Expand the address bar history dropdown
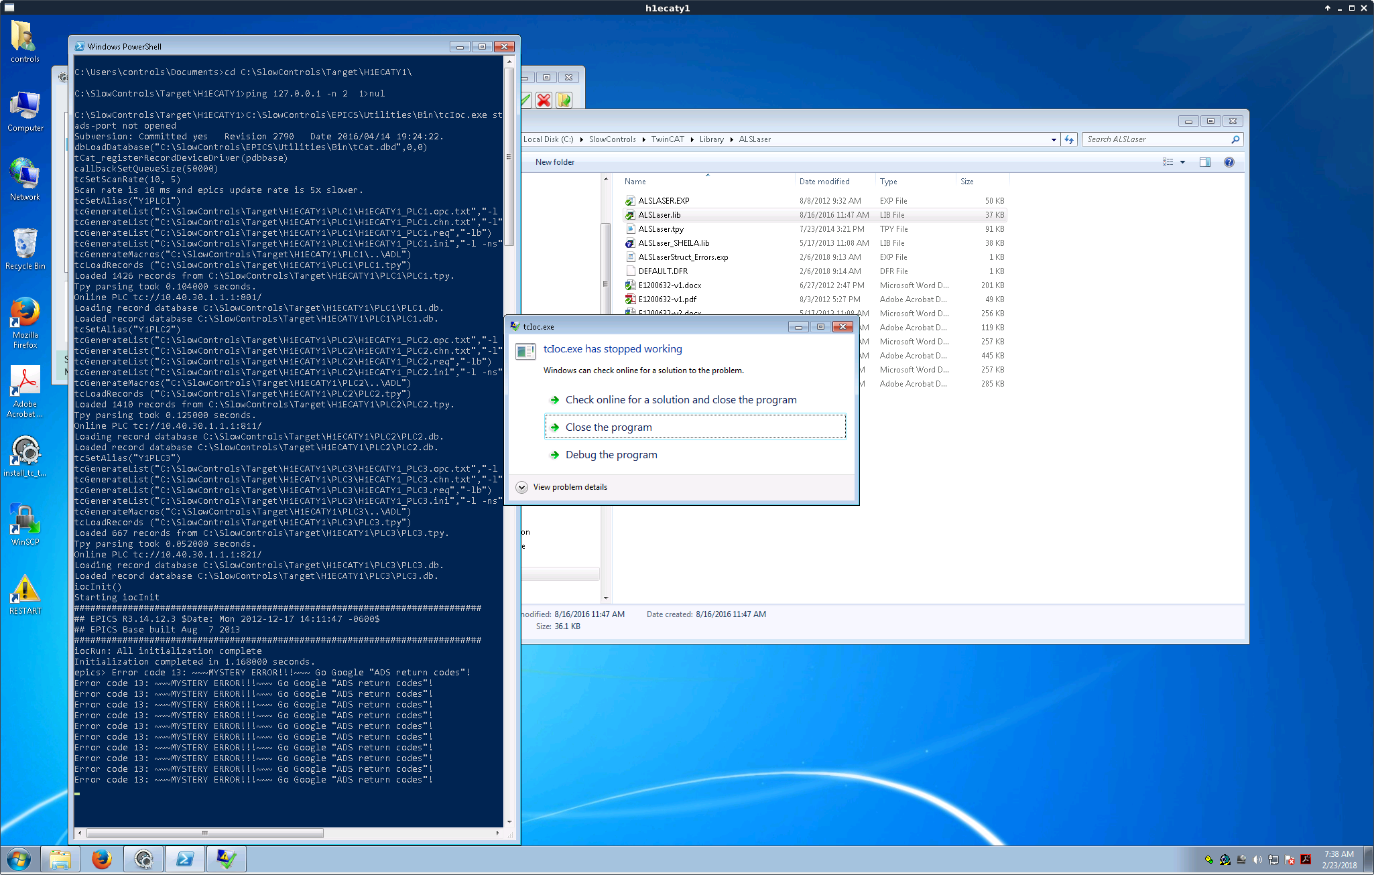The width and height of the screenshot is (1374, 875). [1054, 139]
